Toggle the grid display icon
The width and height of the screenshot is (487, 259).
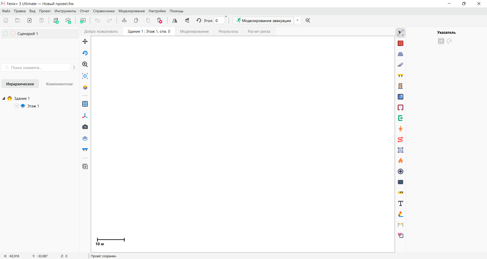click(85, 104)
